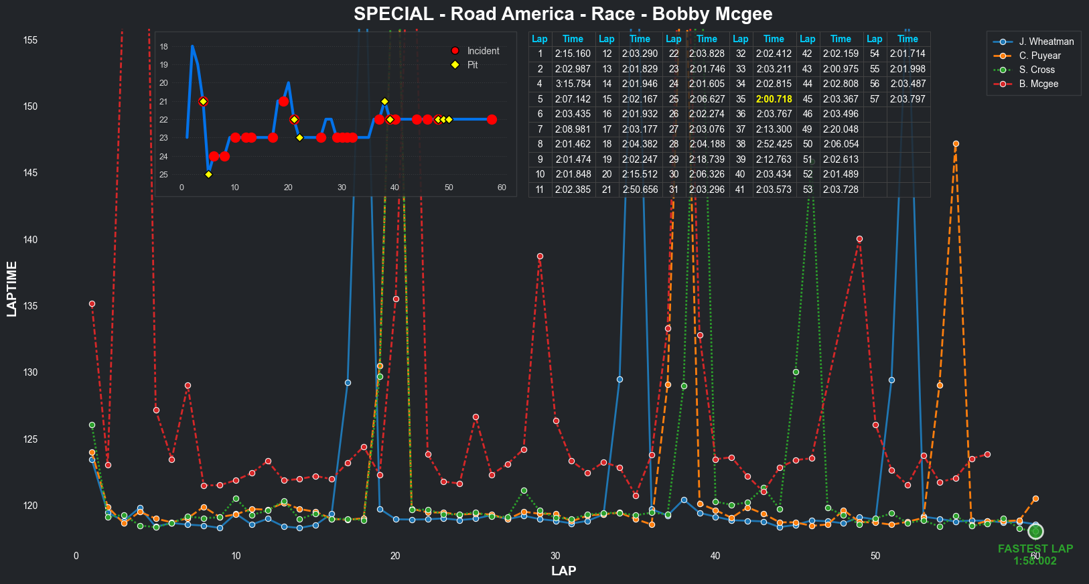Viewport: 1089px width, 584px height.
Task: Click the red Incident legend marker
Action: 455,51
